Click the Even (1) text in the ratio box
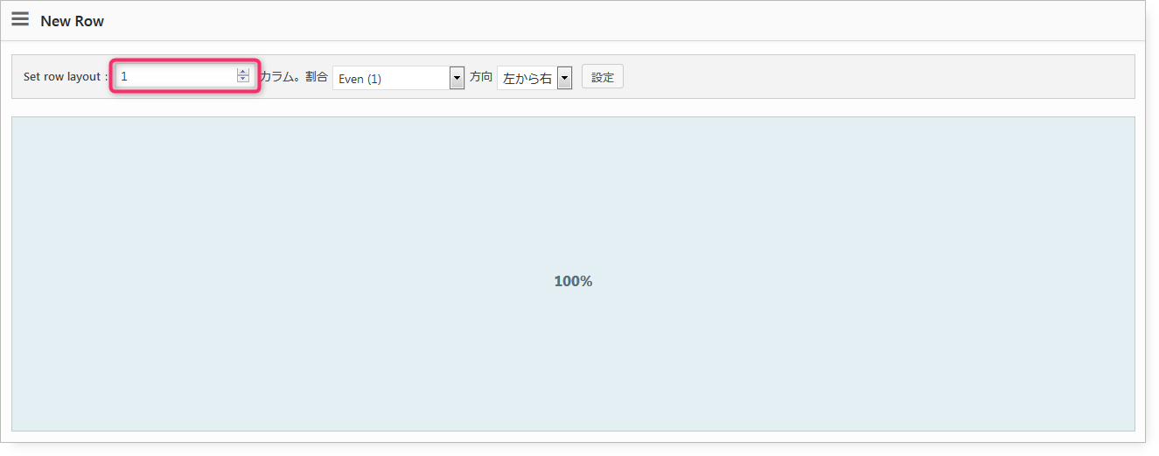Viewport: 1159px width, 456px height. tap(360, 79)
